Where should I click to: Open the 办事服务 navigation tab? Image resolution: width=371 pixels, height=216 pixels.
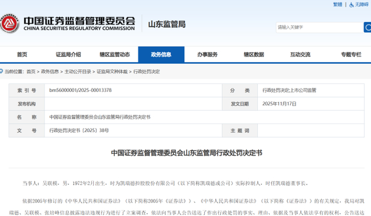coord(208,55)
